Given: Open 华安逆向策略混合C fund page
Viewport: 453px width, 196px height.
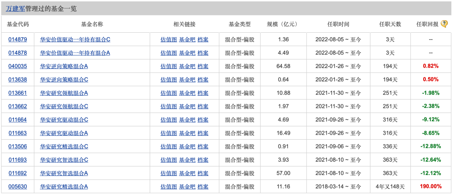Looking at the screenshot, I should (x=64, y=80).
